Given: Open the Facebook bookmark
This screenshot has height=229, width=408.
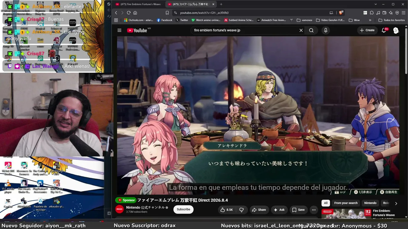Looking at the screenshot, I should coord(164,20).
